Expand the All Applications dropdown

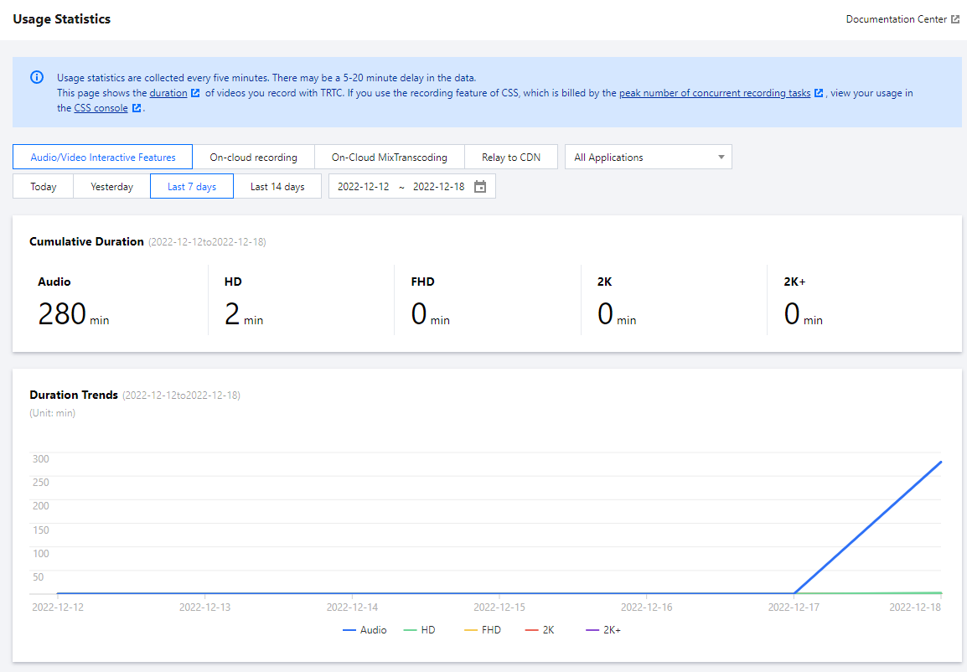tap(648, 158)
